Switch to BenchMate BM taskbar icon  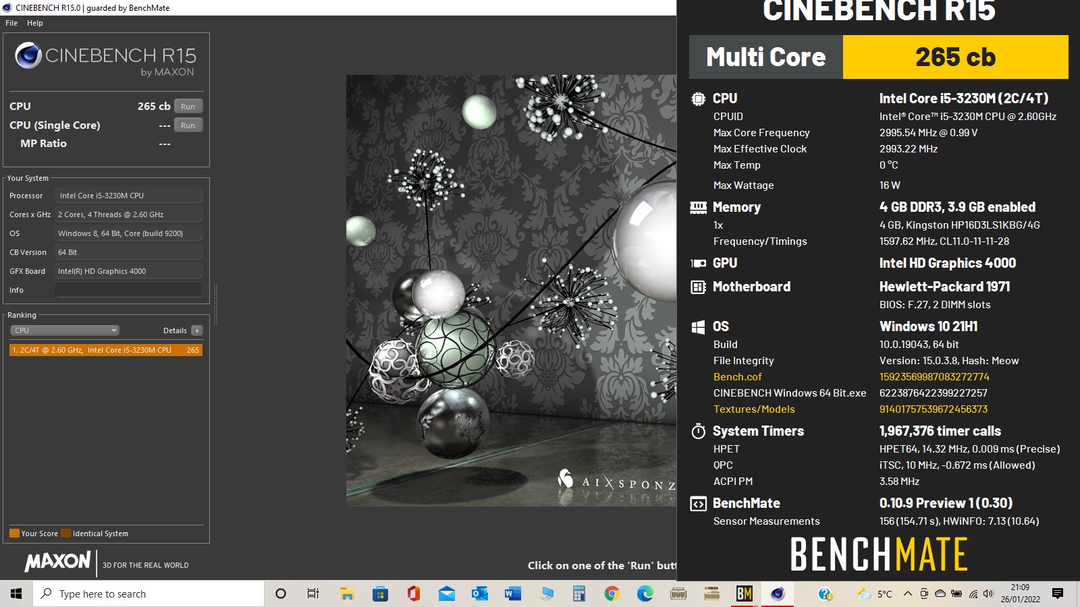click(x=745, y=594)
